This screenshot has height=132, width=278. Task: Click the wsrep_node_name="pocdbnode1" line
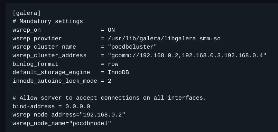click(x=62, y=123)
